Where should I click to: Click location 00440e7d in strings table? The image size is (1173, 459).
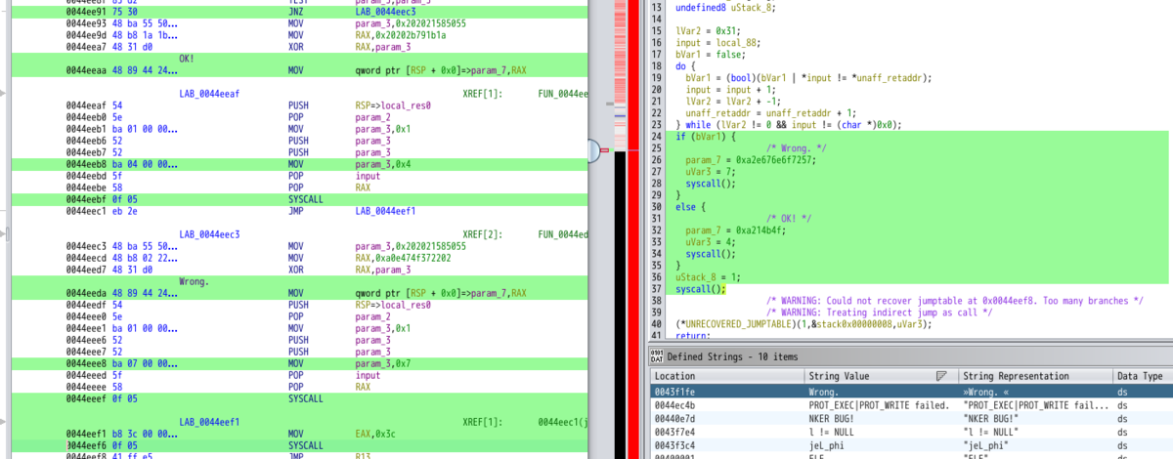(674, 417)
